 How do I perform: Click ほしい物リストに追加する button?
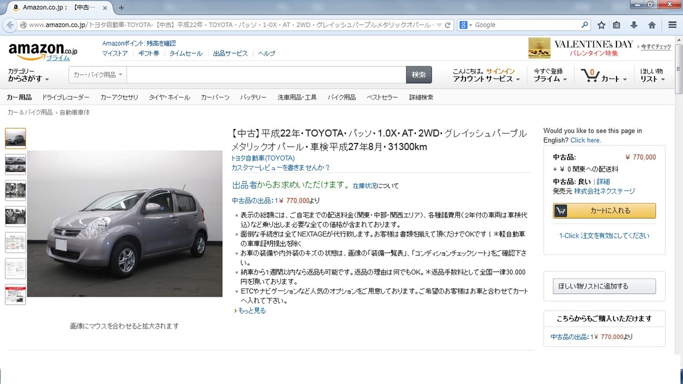click(x=604, y=286)
